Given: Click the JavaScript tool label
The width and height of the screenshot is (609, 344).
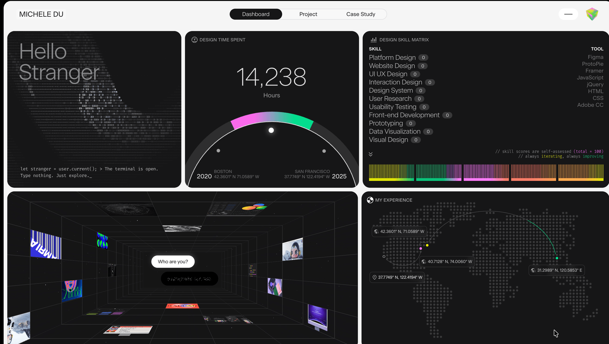Looking at the screenshot, I should 590,78.
